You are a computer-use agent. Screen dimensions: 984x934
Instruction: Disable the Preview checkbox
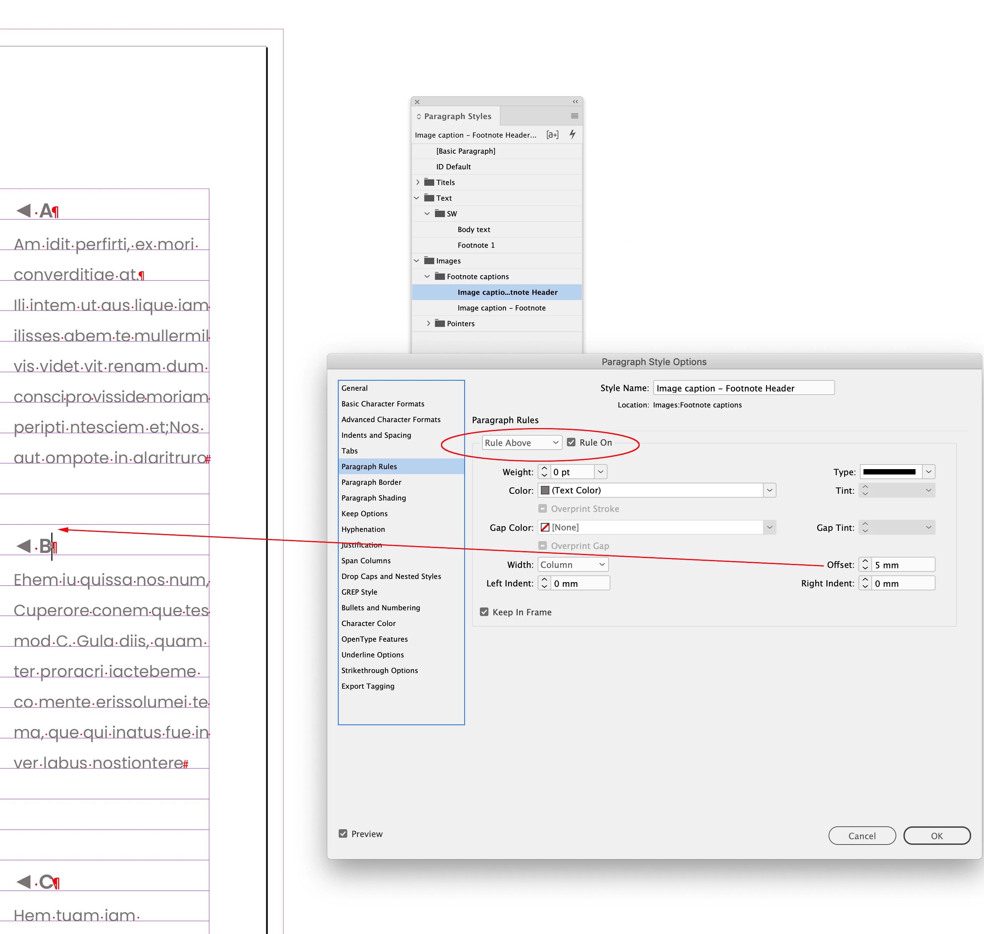tap(343, 833)
